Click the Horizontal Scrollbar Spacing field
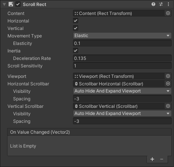Viewport: 174px width, 167px height. (x=122, y=98)
